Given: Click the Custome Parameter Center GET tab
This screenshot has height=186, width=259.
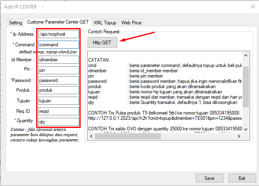Looking at the screenshot, I should coord(58,22).
